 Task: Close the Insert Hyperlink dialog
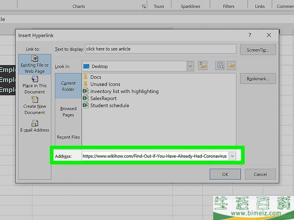[x=269, y=35]
